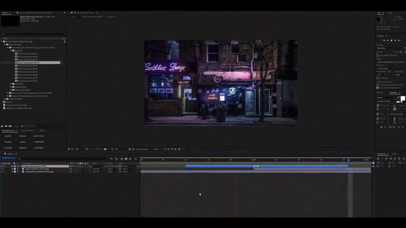Select craig-strahorn jpg file in Project
Screen dimensions: 406x228
[x=16, y=105]
